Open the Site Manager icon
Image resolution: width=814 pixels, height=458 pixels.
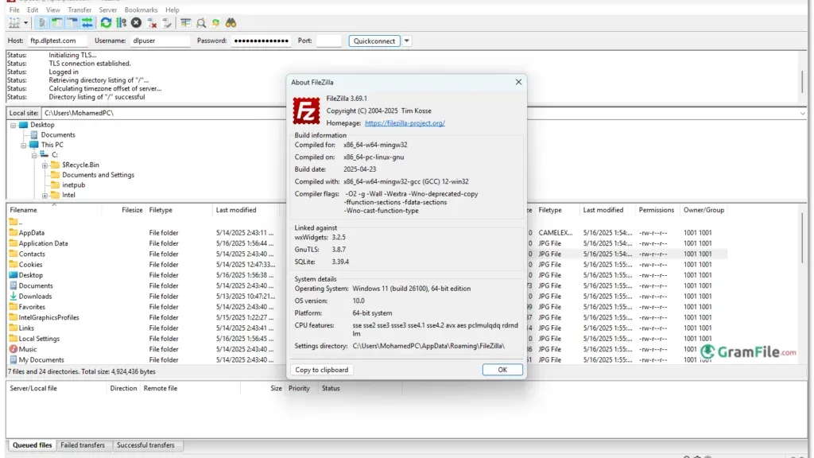pyautogui.click(x=14, y=23)
